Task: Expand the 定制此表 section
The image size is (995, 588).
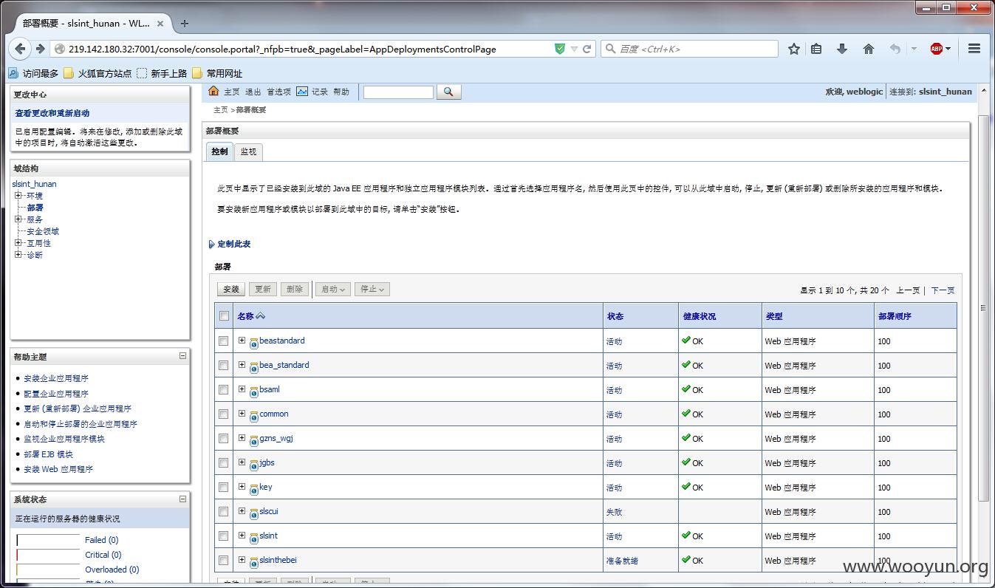Action: pos(230,244)
